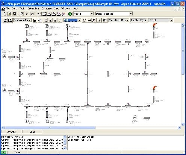Viewport: 186px width, 155px height.
Task: Select the isolated pipe segment right of bottom-right valve
Action: tap(147, 118)
